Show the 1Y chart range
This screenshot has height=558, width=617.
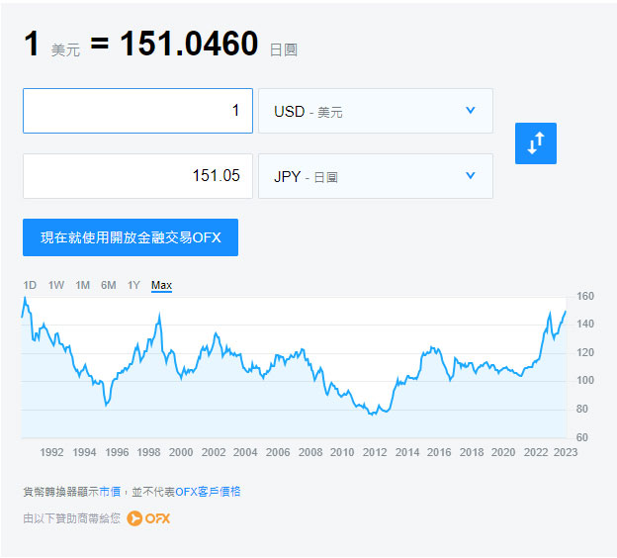pos(133,285)
